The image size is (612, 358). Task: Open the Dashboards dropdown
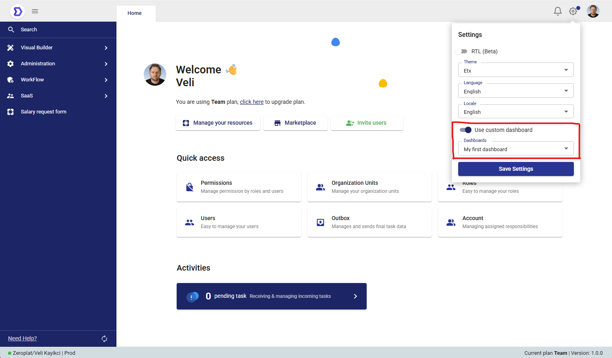516,149
